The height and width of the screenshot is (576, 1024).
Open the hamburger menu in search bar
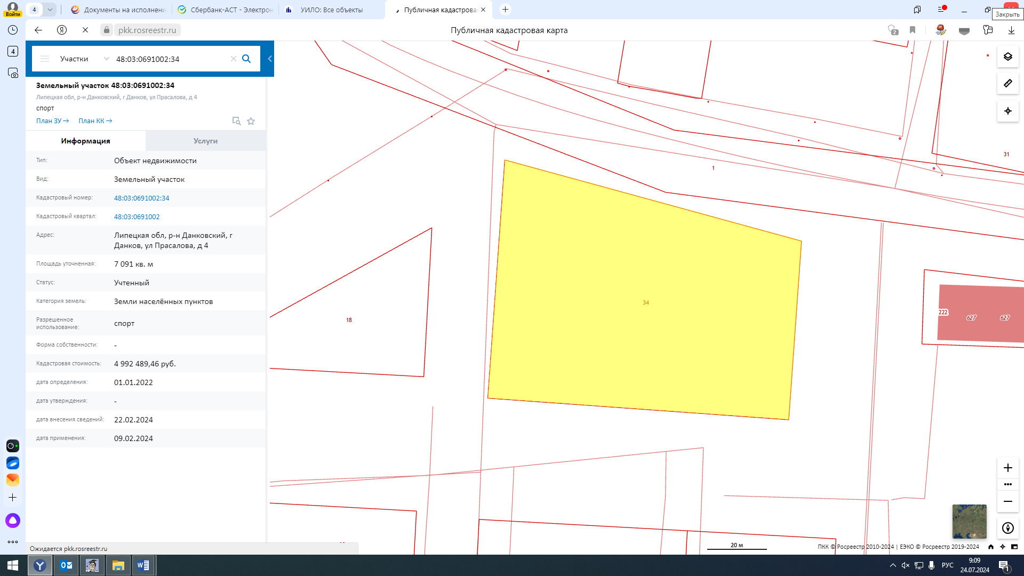click(45, 59)
